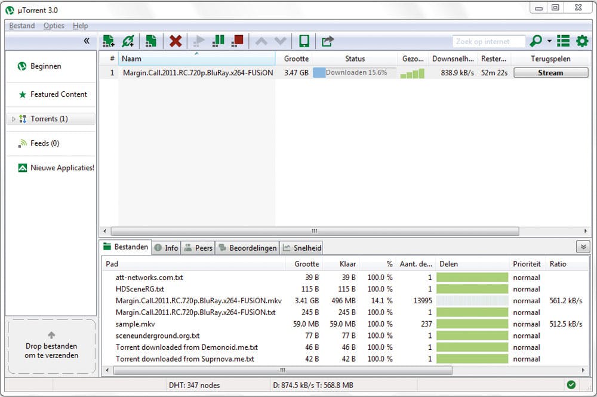Switch to the Beoordelingen tab

pyautogui.click(x=248, y=248)
